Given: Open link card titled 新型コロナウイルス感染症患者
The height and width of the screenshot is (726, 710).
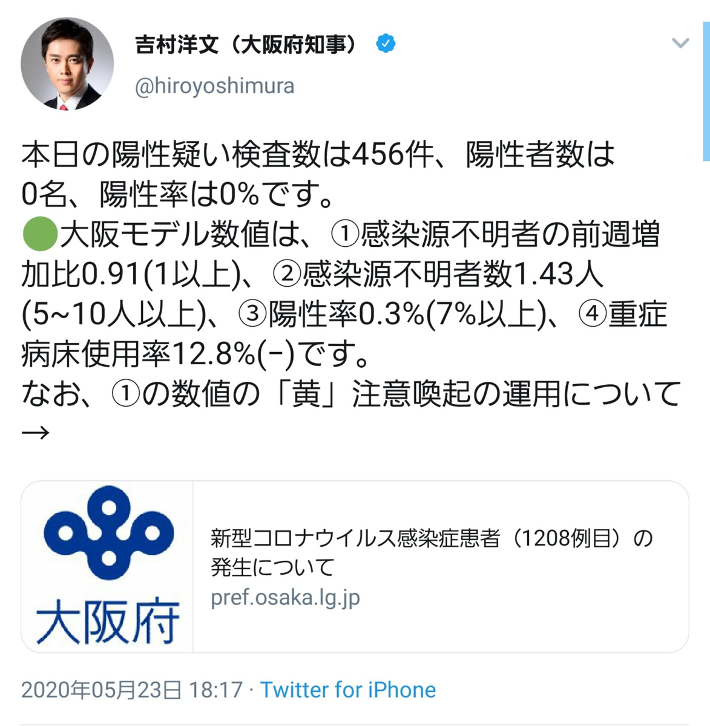Looking at the screenshot, I should point(355,567).
